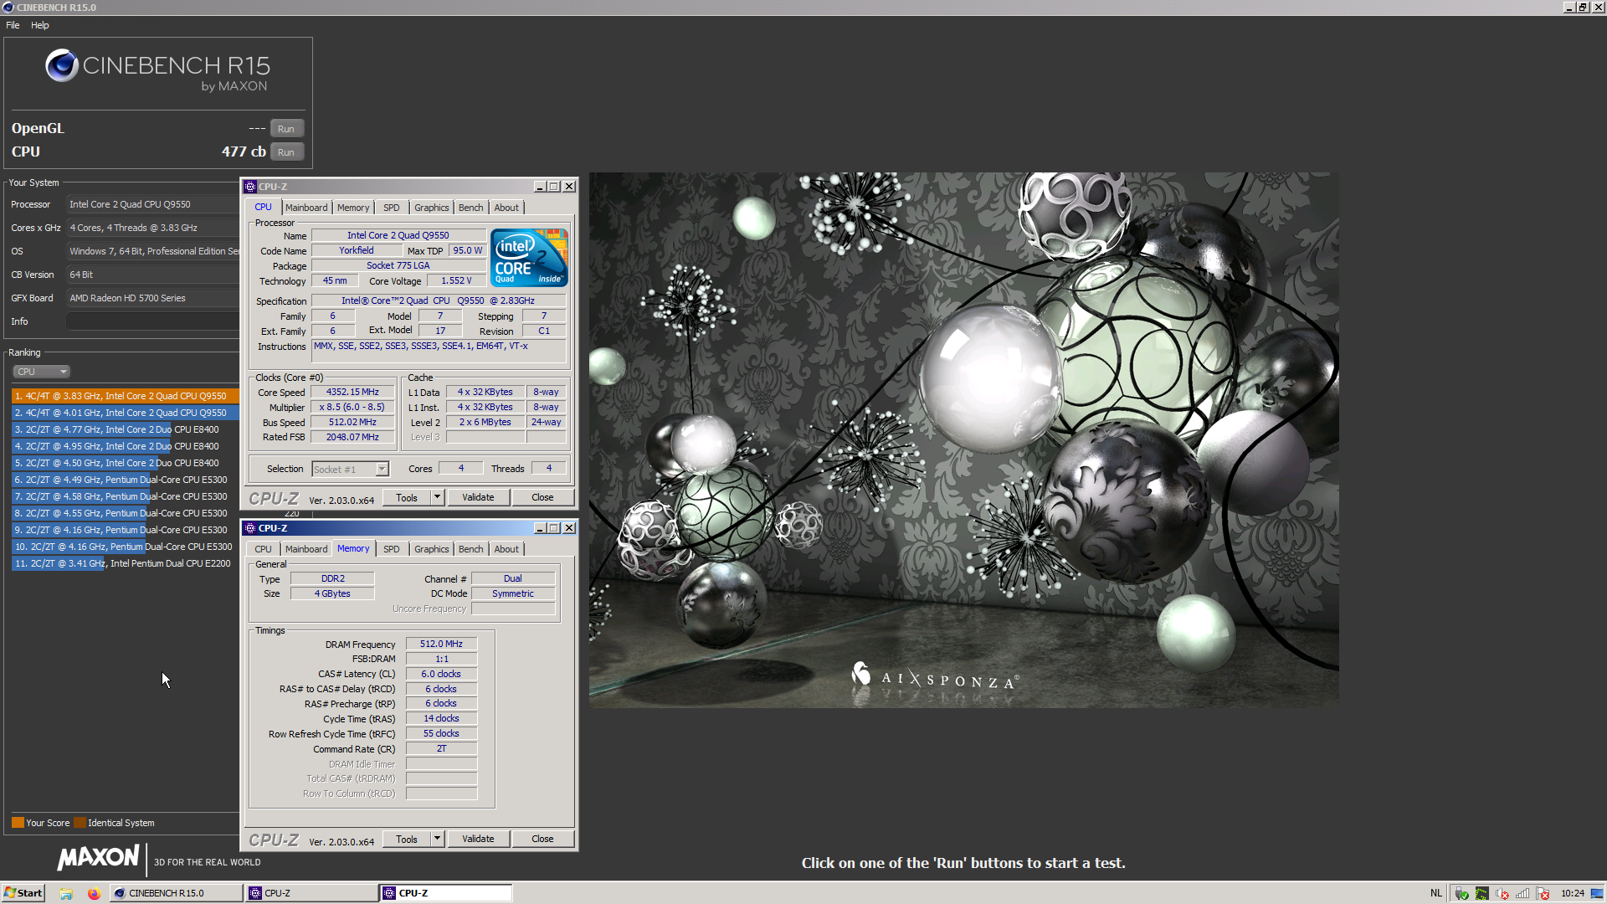
Task: Switch to Mainboard tab in upper CPU-Z
Action: coord(306,208)
